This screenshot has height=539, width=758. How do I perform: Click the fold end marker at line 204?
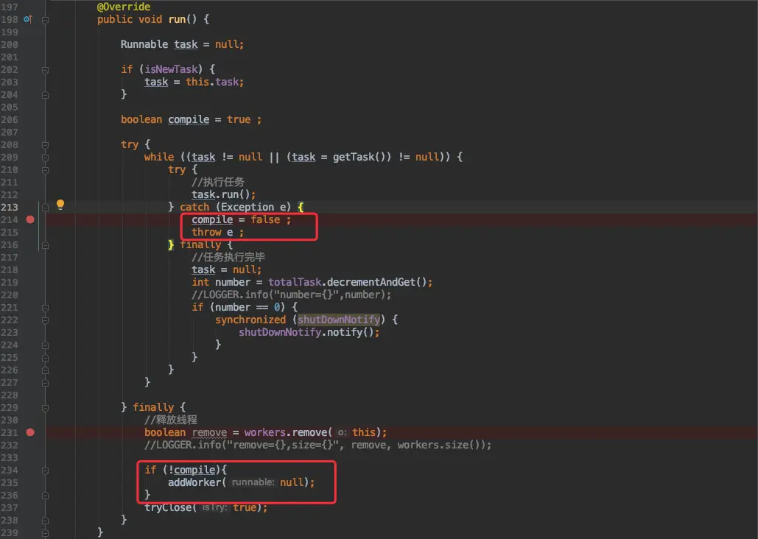(x=45, y=95)
